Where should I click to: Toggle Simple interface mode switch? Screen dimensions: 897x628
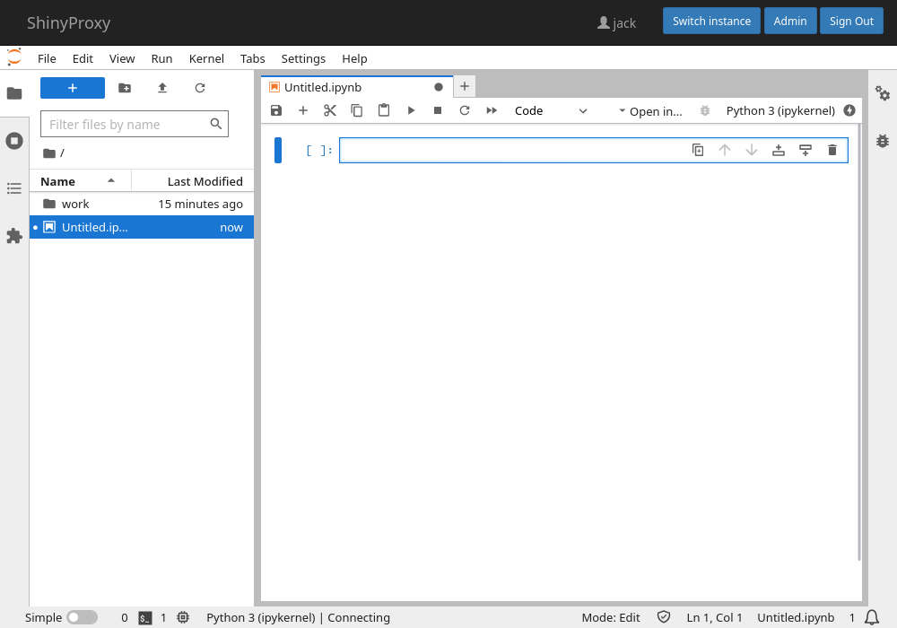82,618
